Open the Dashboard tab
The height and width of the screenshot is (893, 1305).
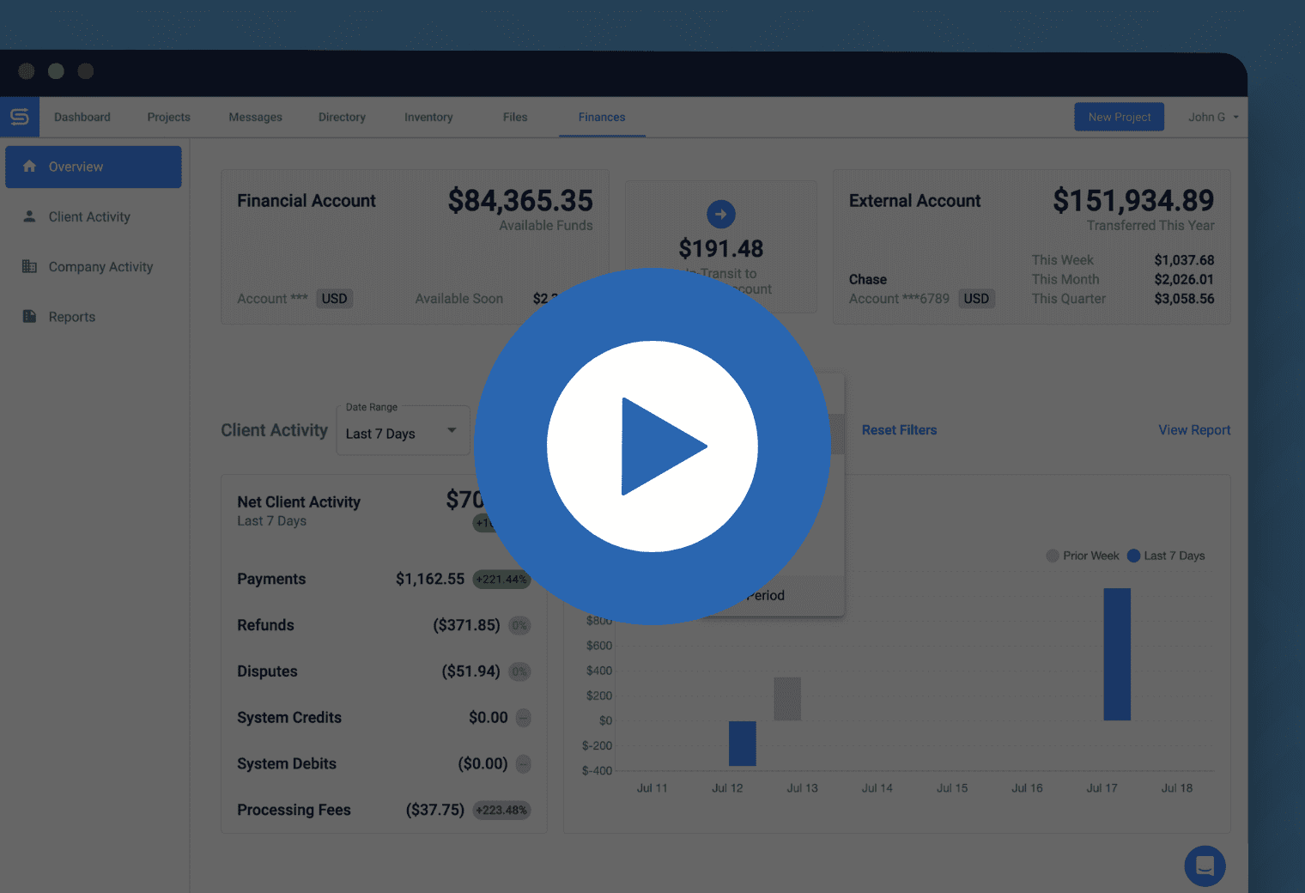point(82,117)
